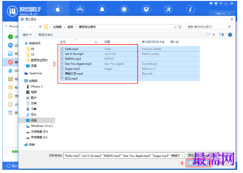Screen dimensions: 243x173
Task: Click the 爱思导出音乐 breadcrumb segment
Action: point(87,27)
